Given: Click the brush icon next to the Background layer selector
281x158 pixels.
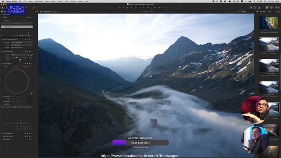Looking at the screenshot, I should (58, 11).
